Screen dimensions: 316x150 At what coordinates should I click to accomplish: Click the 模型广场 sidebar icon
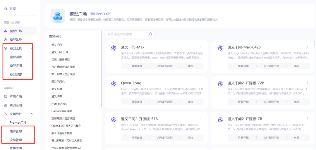tap(6, 31)
